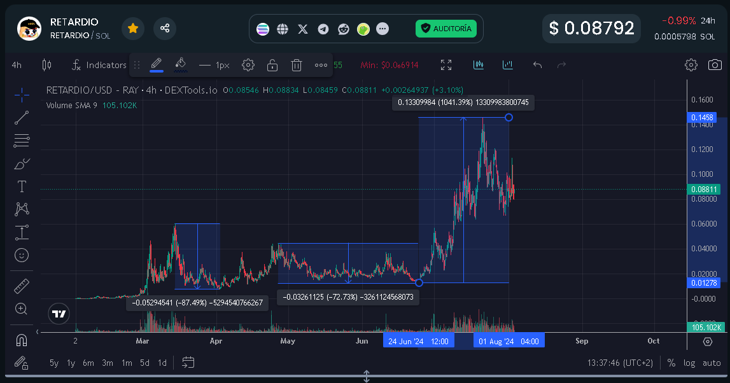Star RETARDIO as a favorite pair
This screenshot has height=383, width=730.
point(133,29)
